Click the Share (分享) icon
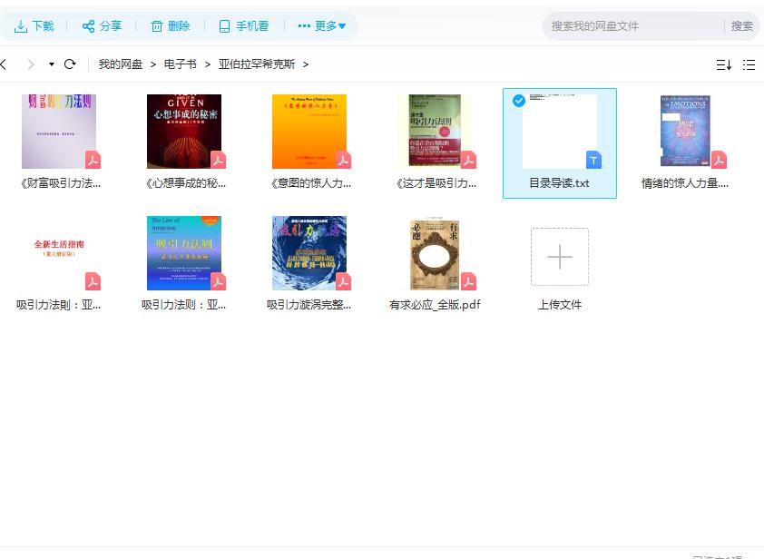Screen dimensions: 764x559 86,26
